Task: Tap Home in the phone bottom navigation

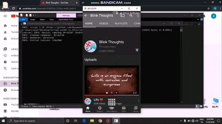Action: [88, 109]
